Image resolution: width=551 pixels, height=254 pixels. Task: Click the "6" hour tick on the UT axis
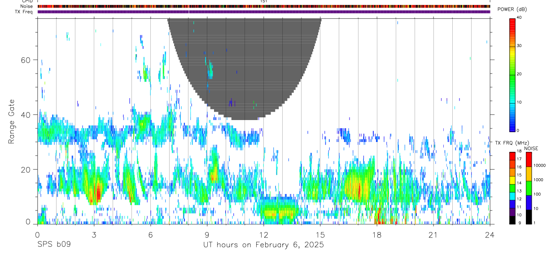pyautogui.click(x=151, y=235)
